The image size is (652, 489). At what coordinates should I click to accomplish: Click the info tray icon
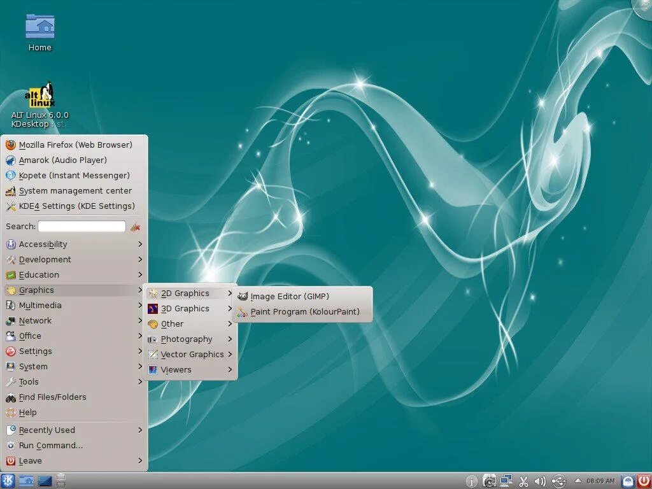coord(472,481)
